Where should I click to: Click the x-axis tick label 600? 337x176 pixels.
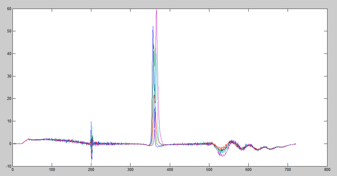248,170
